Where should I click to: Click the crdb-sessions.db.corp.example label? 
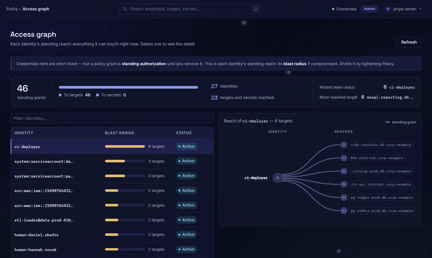(x=381, y=145)
